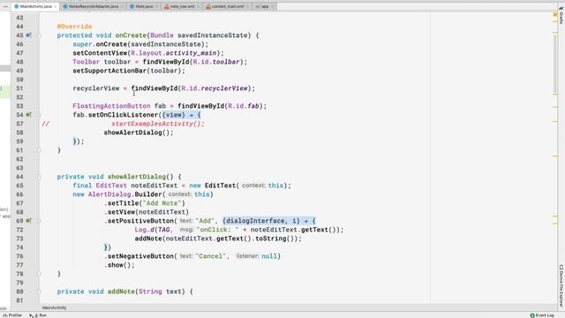The width and height of the screenshot is (565, 318).
Task: Close the app tab
Action: (273, 6)
